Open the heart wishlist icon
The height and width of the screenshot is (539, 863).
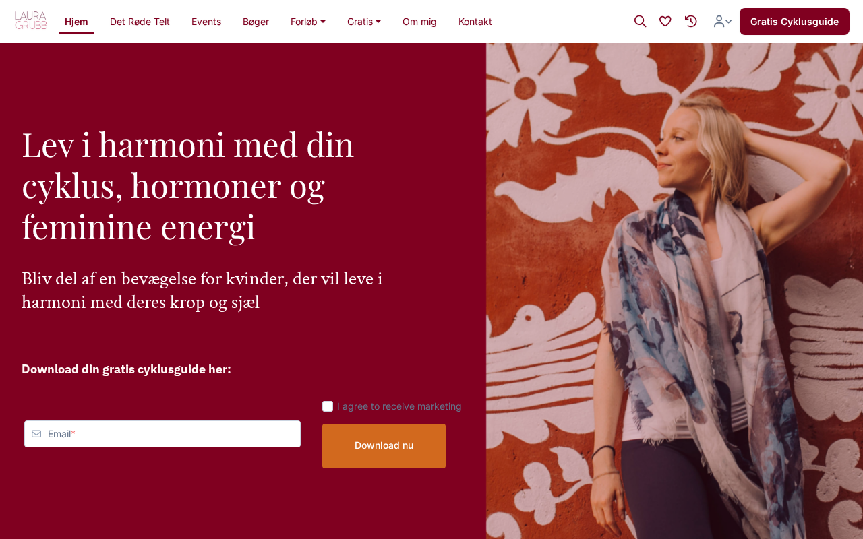coord(665,22)
